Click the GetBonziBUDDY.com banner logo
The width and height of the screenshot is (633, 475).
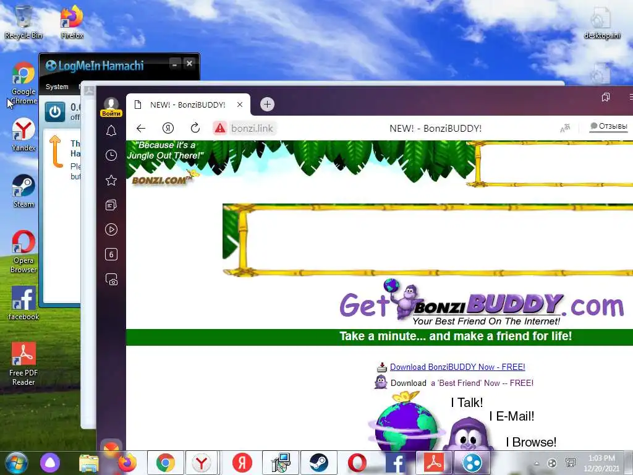coord(482,303)
